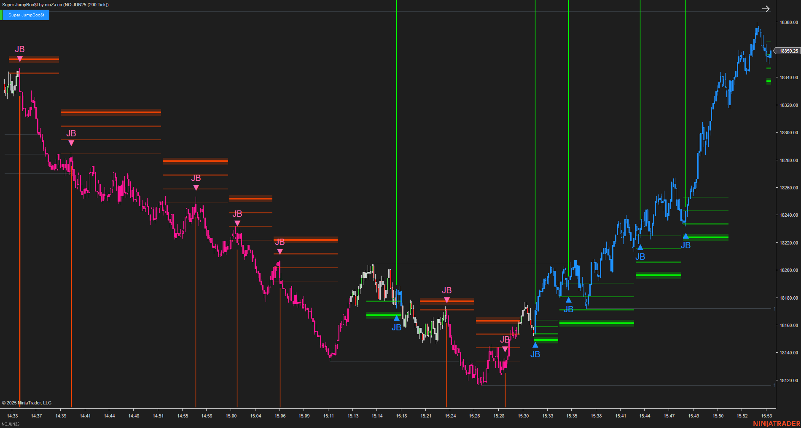Click the chart title bar text

click(x=55, y=5)
